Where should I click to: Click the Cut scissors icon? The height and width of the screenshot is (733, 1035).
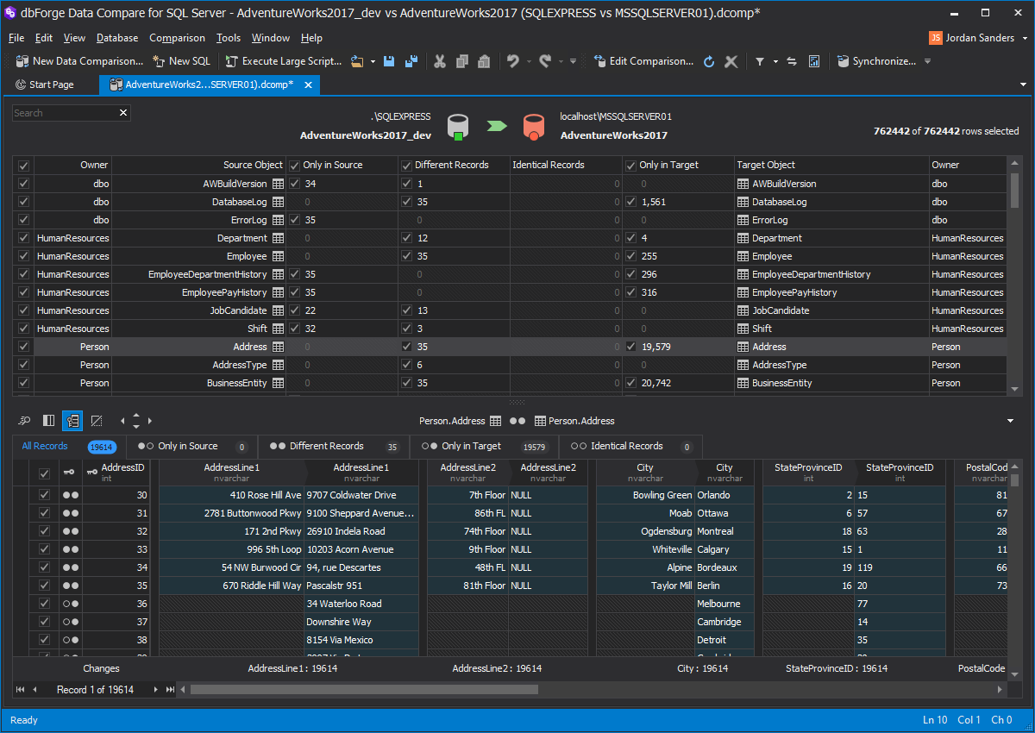tap(439, 61)
